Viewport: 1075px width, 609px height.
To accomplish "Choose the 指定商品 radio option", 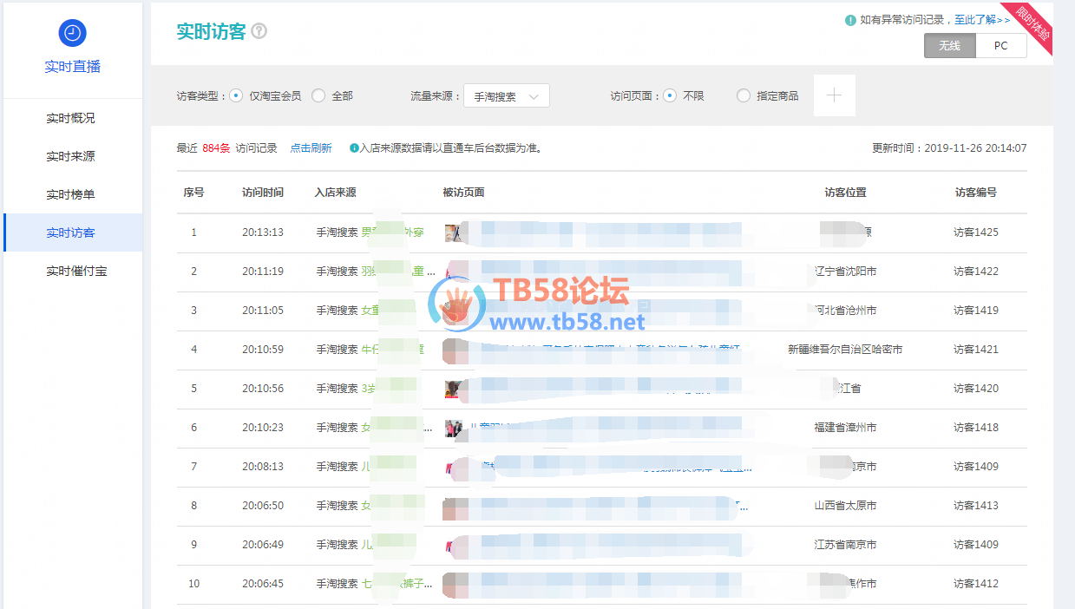I will (743, 96).
